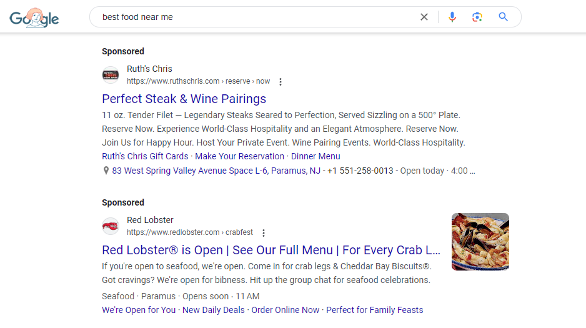Open Ruth's Chris Gift Cards link
Screen dimensions: 586x328
[145, 156]
